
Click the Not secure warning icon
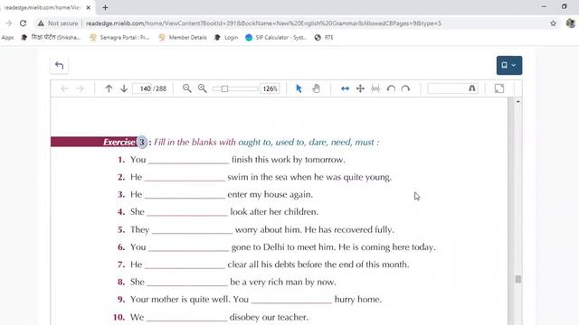tap(41, 23)
